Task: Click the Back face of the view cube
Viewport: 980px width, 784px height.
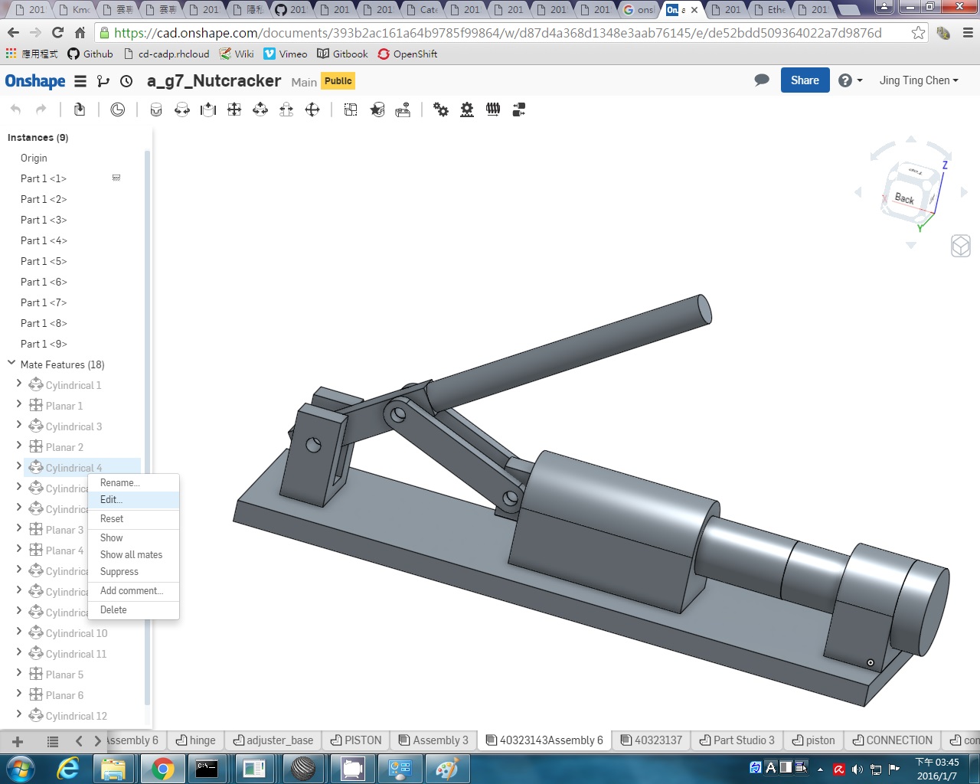Action: [x=904, y=198]
